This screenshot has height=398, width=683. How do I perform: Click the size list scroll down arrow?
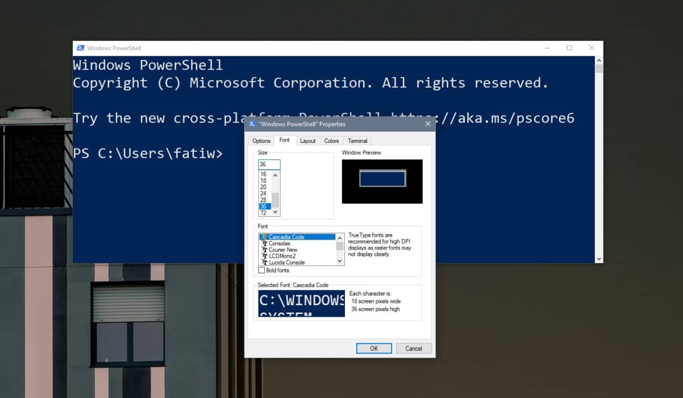tap(275, 212)
